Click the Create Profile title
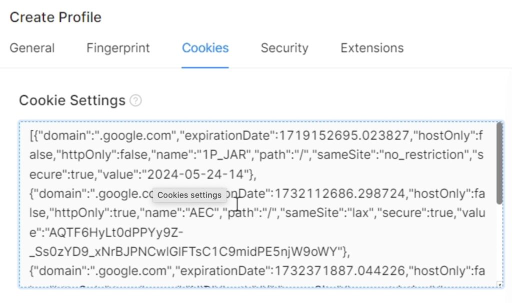This screenshot has height=303, width=512. coord(55,17)
